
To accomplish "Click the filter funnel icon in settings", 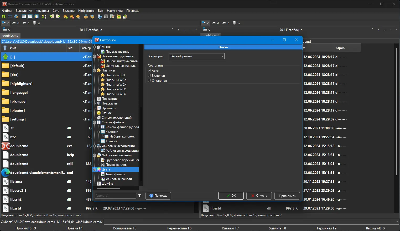I will 139,196.
